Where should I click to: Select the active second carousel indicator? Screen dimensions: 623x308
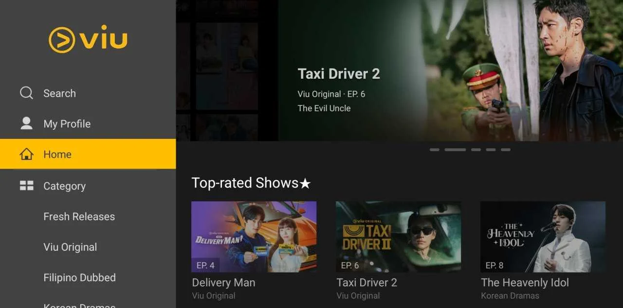click(x=455, y=150)
